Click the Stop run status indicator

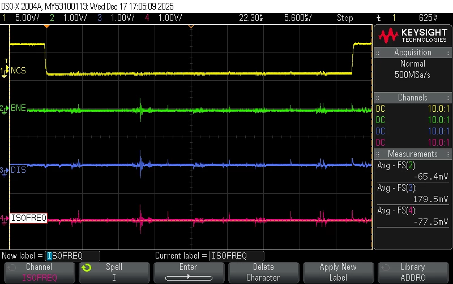(345, 18)
